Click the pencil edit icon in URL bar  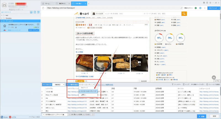(181, 8)
